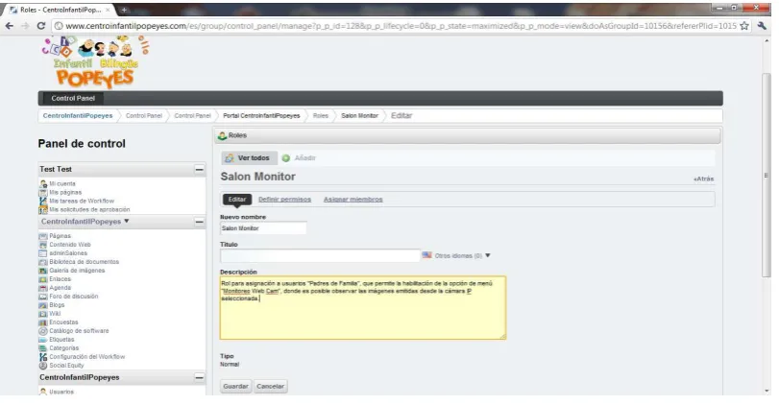
Task: Open the browser wrench settings menu
Action: pos(762,26)
